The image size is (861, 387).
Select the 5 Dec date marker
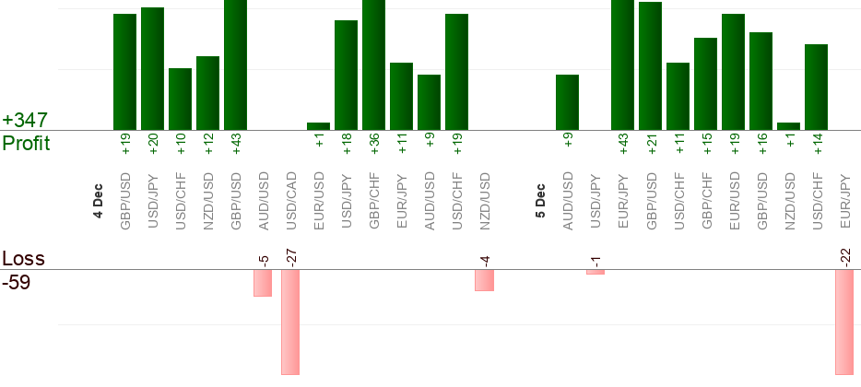540,202
